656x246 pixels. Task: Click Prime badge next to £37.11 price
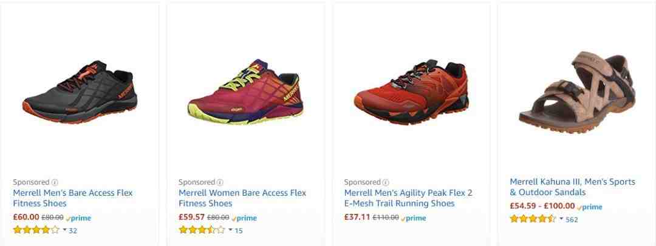coord(414,218)
